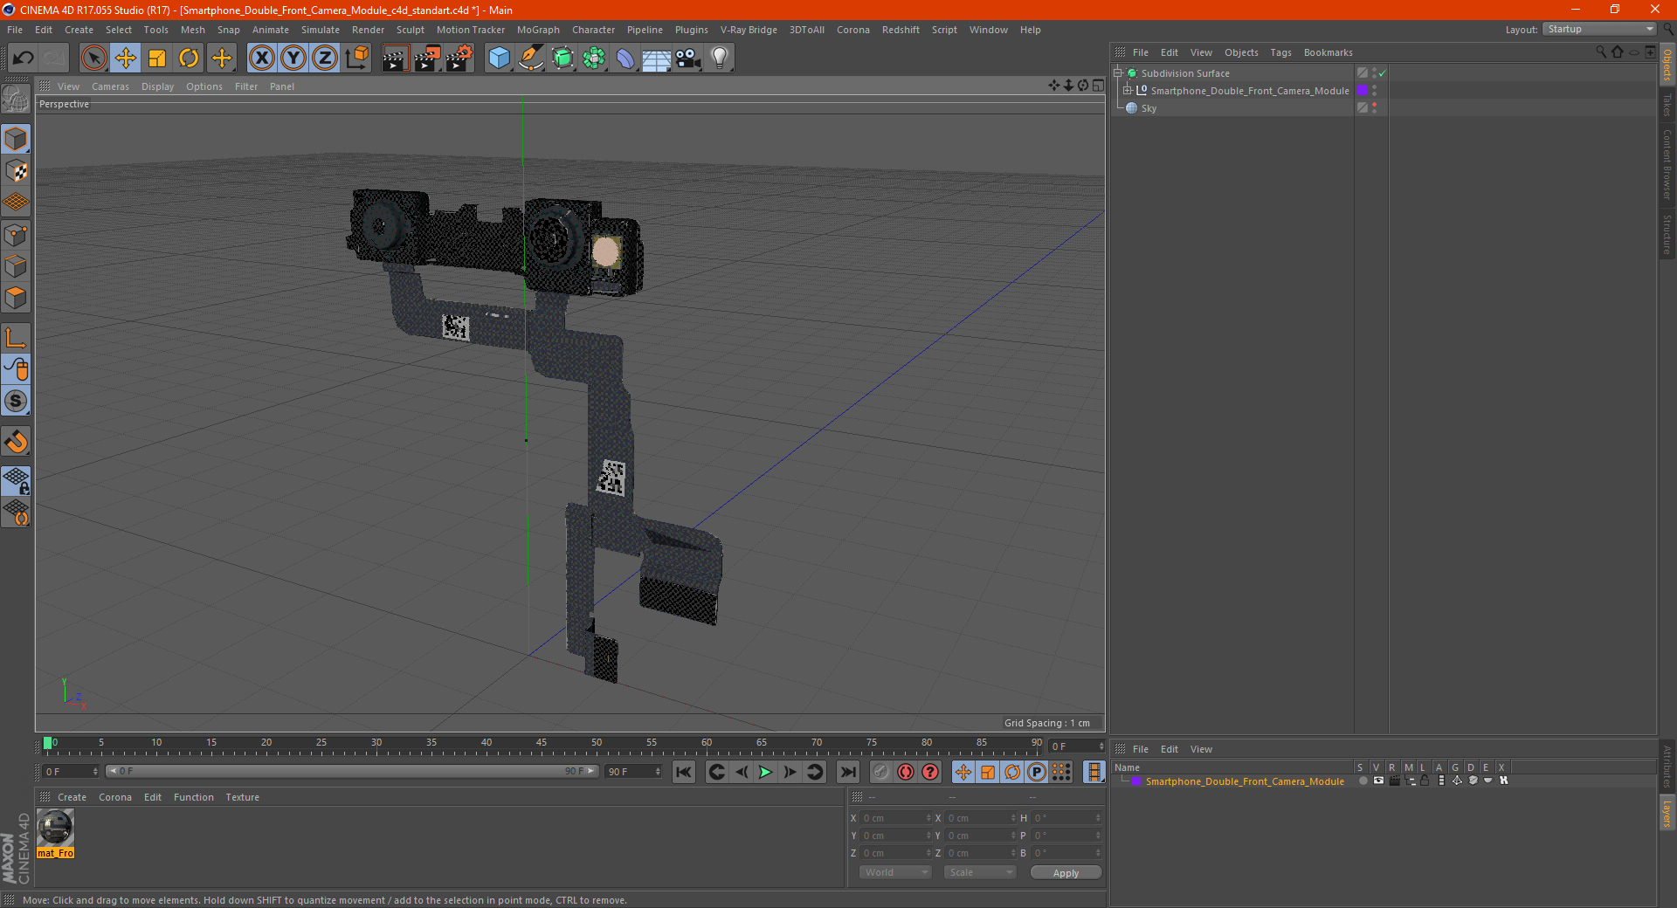The height and width of the screenshot is (908, 1677).
Task: Click Function in Material Manager
Action: tap(193, 797)
